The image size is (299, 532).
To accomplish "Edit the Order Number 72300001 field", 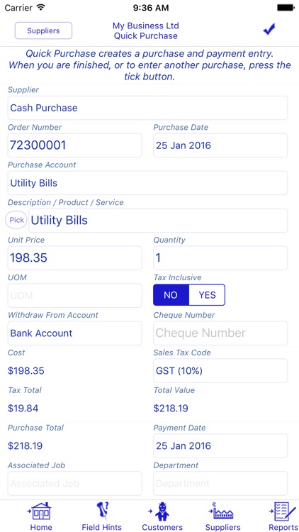I will 75,145.
